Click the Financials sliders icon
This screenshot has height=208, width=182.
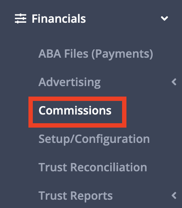[21, 18]
